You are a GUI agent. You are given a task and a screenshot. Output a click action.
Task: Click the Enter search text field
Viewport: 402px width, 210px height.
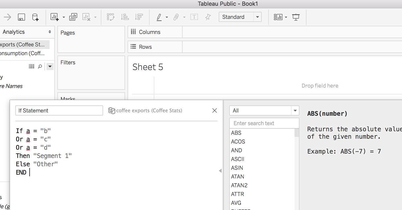264,123
